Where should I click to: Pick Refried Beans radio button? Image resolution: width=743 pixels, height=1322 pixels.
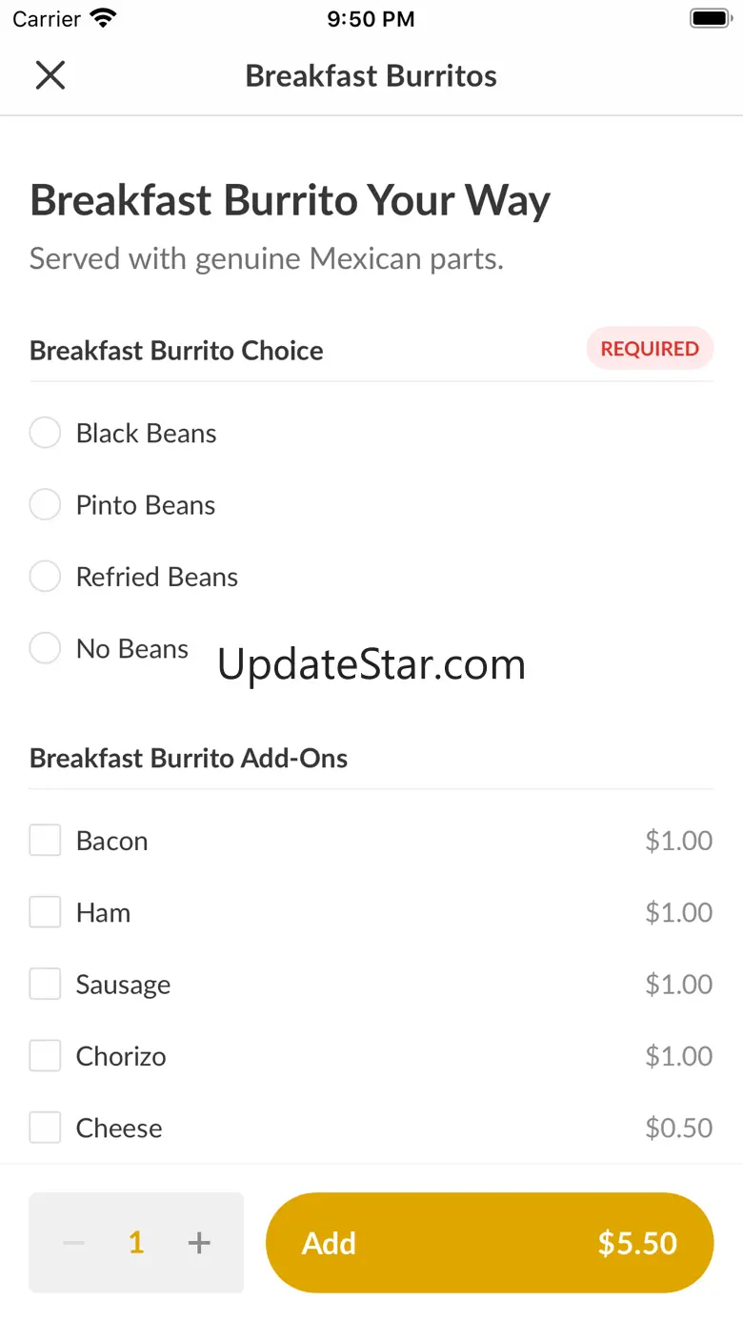45,577
